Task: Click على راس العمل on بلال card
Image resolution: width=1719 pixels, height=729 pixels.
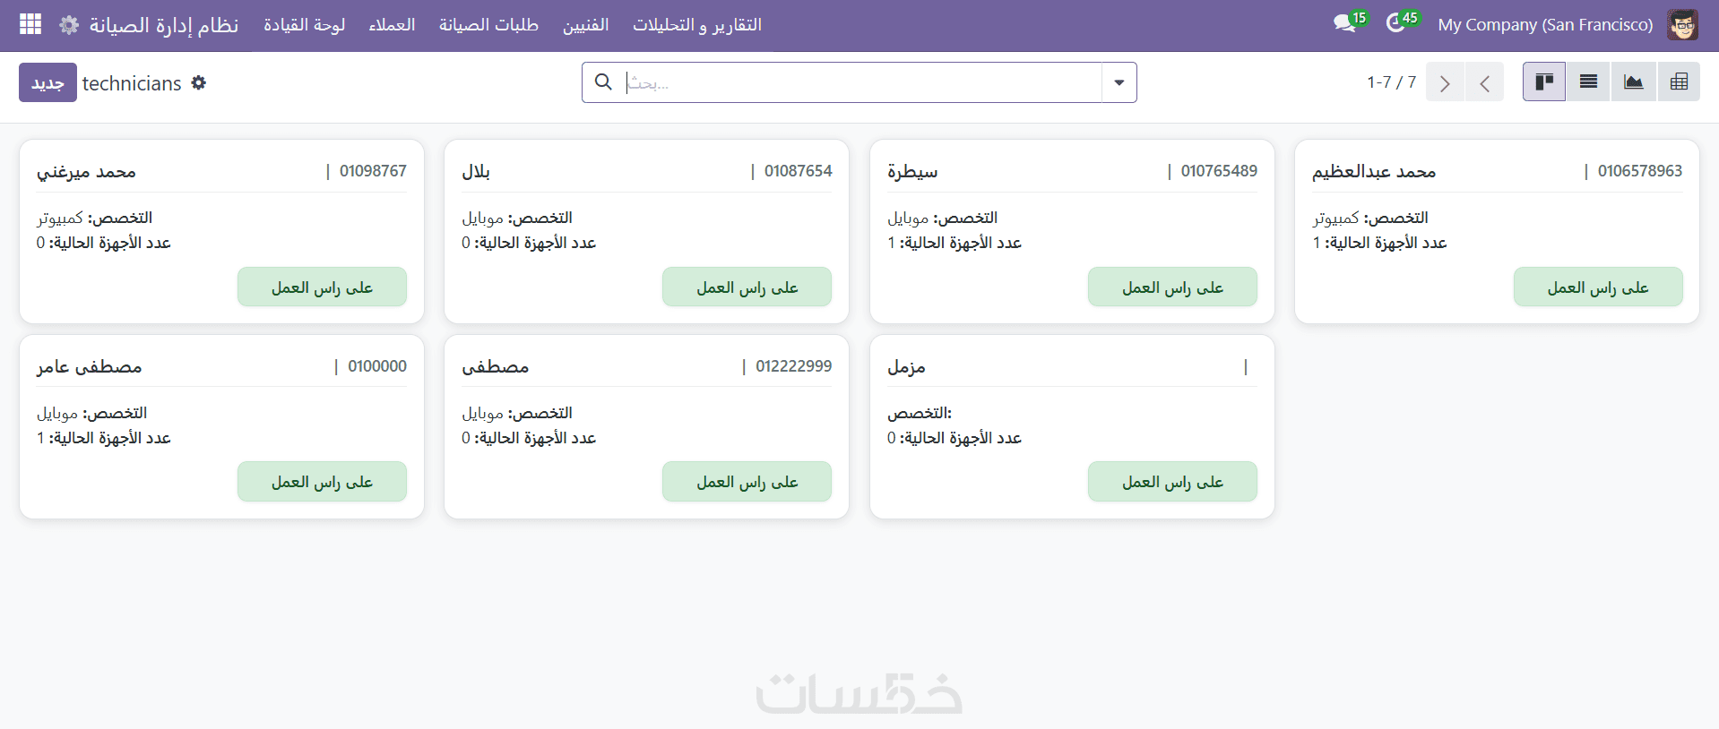Action: 747,287
